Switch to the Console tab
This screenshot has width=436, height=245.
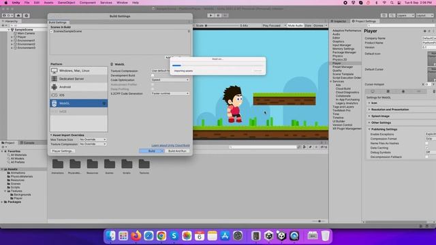[x=27, y=143]
